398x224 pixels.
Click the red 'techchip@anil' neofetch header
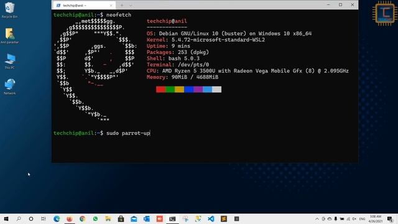click(x=167, y=21)
